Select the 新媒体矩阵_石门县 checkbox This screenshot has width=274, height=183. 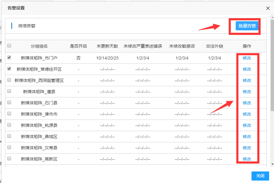tap(9, 102)
